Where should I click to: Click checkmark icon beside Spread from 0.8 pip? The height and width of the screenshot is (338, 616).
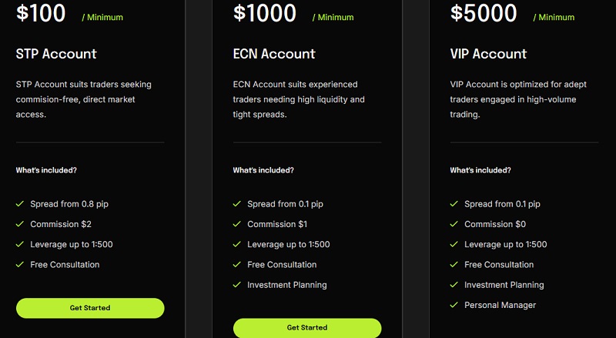20,205
